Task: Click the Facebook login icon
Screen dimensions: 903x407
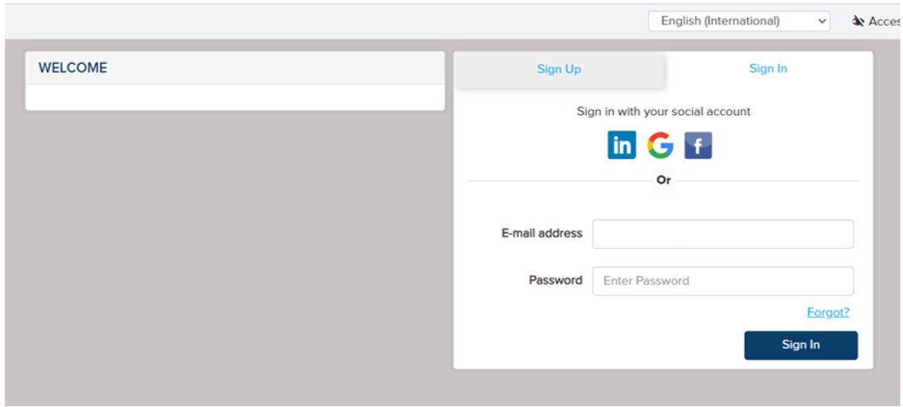Action: [x=699, y=146]
